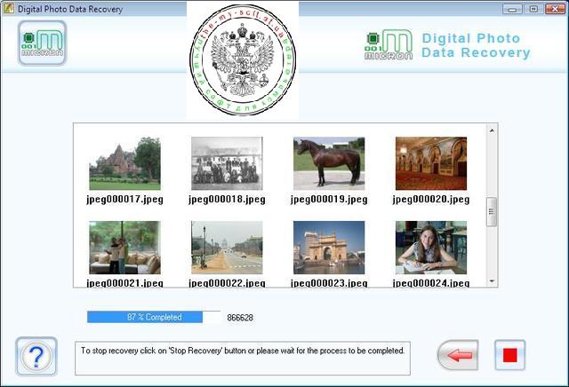
Task: Select the group photo thumbnail jpeg000018.jpeg
Action: pos(227,163)
